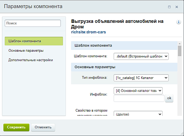Viewport: 184px width, 136px height.
Task: Click the vertical scrollbar thumb
Action: tap(179, 51)
